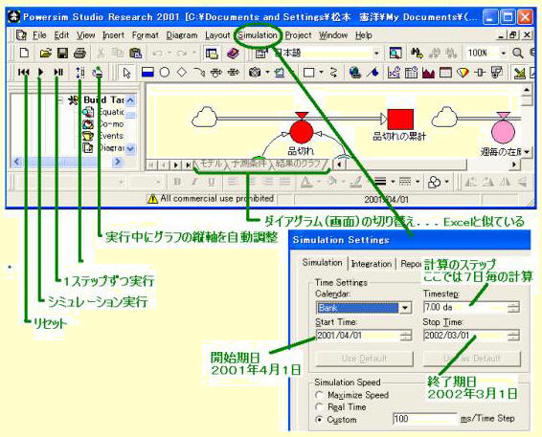Reset the simulation with the rewind icon

tap(24, 72)
